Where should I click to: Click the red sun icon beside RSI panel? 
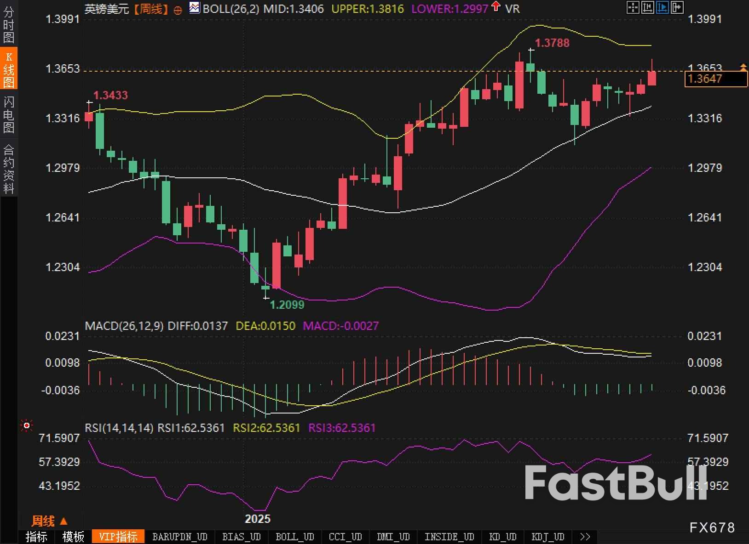coord(27,426)
